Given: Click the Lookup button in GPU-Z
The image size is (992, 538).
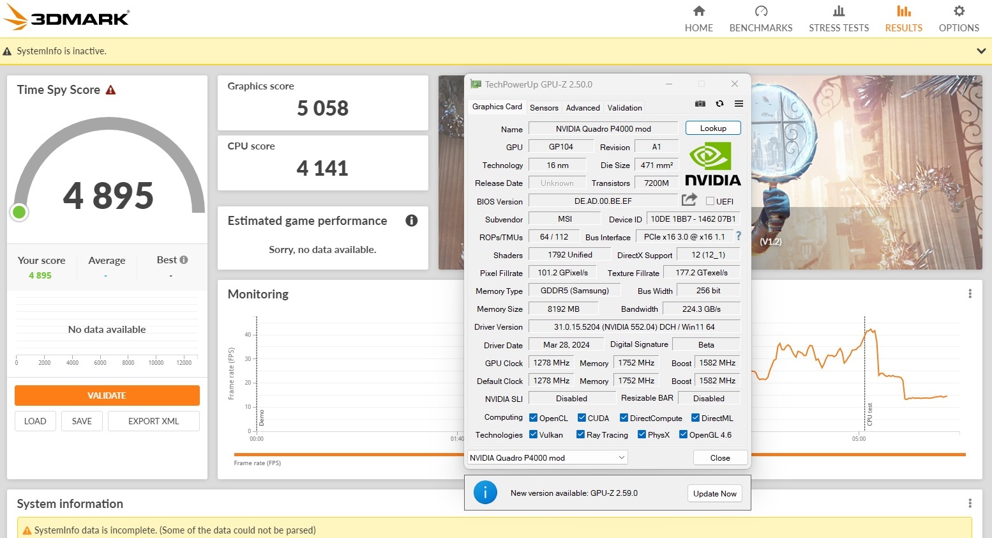Looking at the screenshot, I should click(713, 128).
